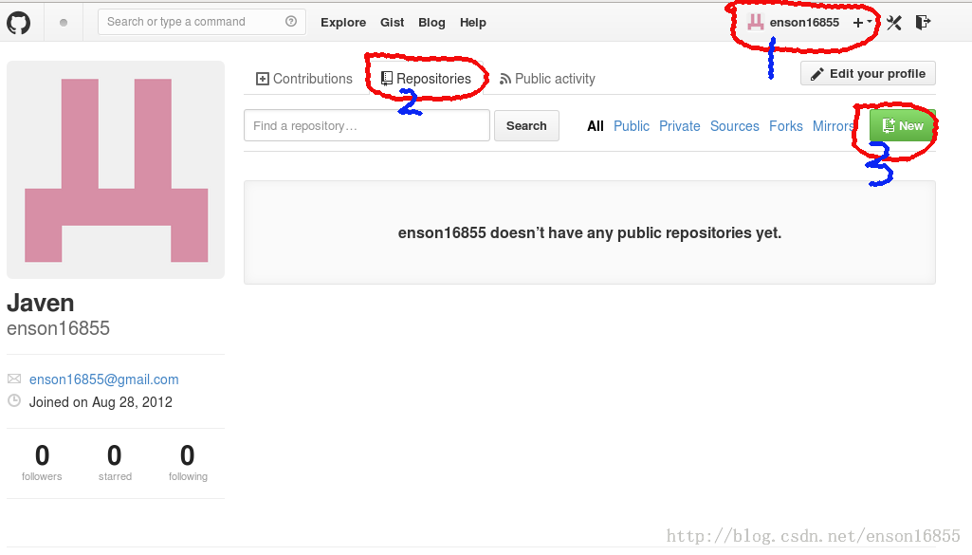Image resolution: width=972 pixels, height=555 pixels.
Task: Click the envelope icon beside the email
Action: pyautogui.click(x=14, y=379)
